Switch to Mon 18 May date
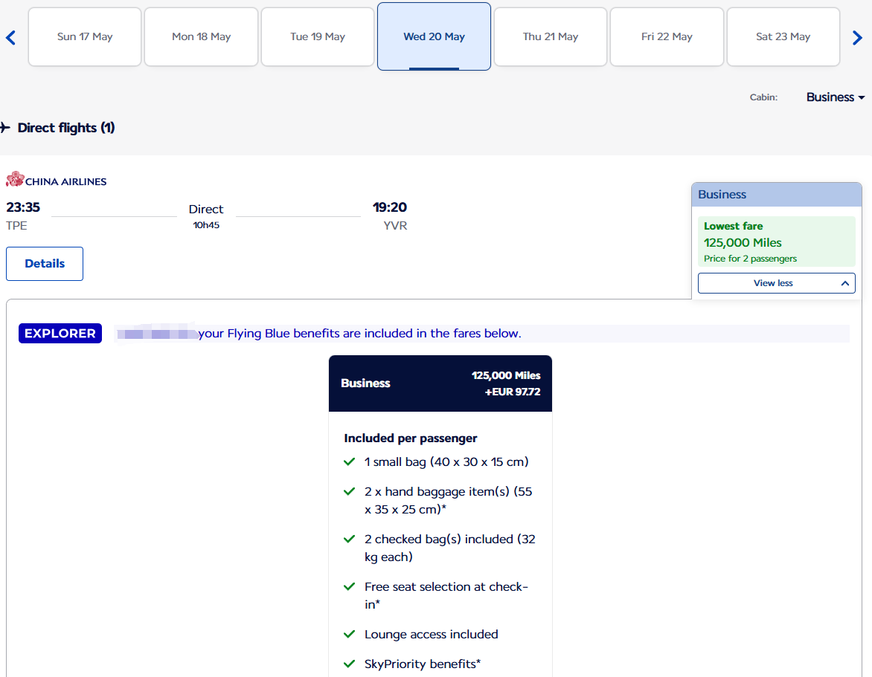 pyautogui.click(x=201, y=37)
